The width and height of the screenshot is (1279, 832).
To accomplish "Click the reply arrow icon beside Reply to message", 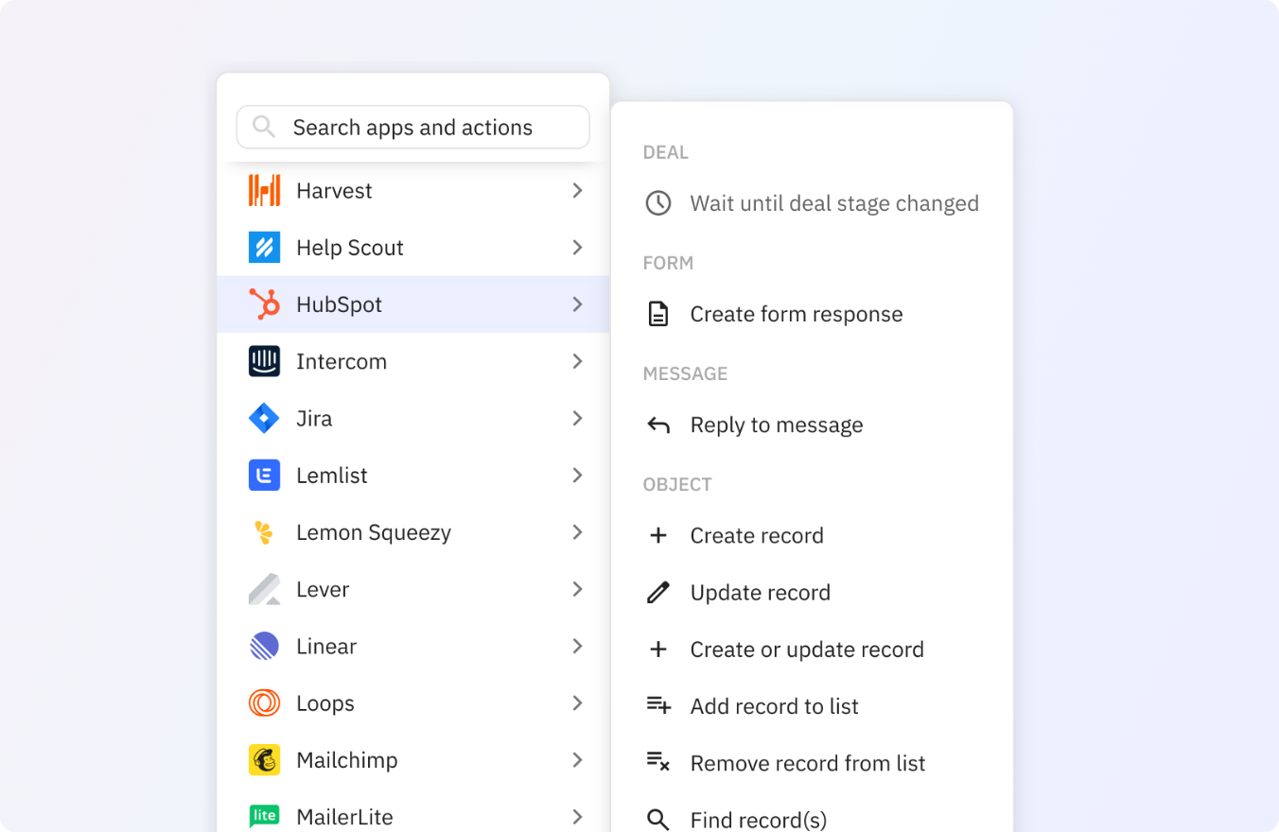I will pyautogui.click(x=658, y=425).
